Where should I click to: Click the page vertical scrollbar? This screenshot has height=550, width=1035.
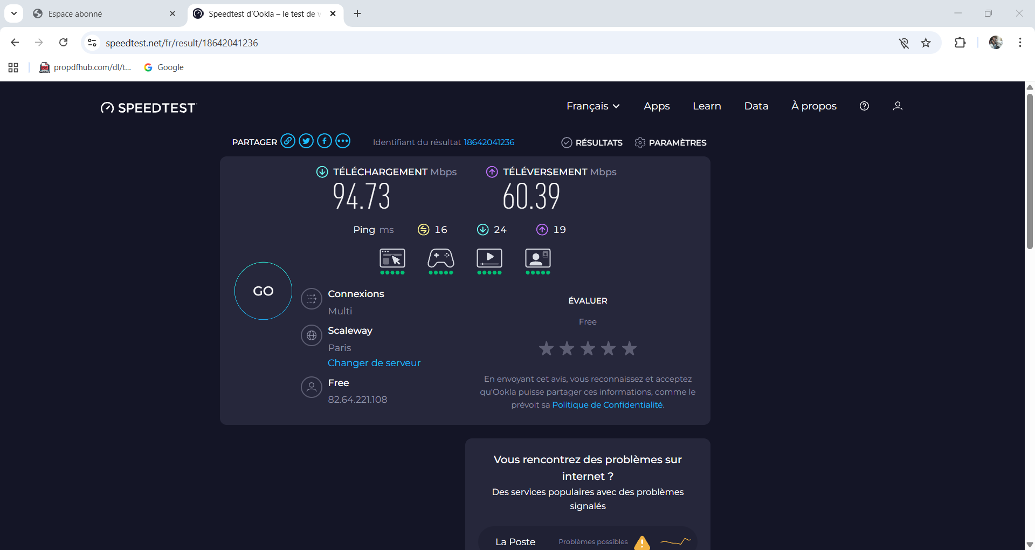[1030, 171]
